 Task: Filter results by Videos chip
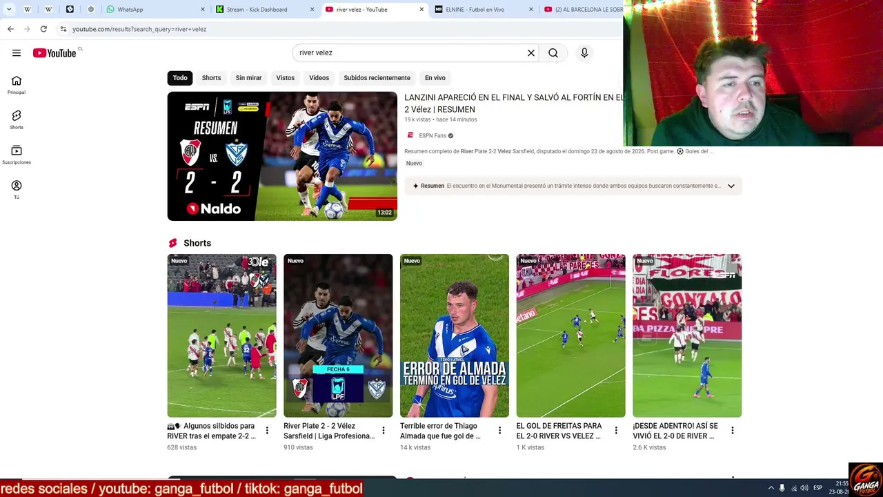point(319,78)
